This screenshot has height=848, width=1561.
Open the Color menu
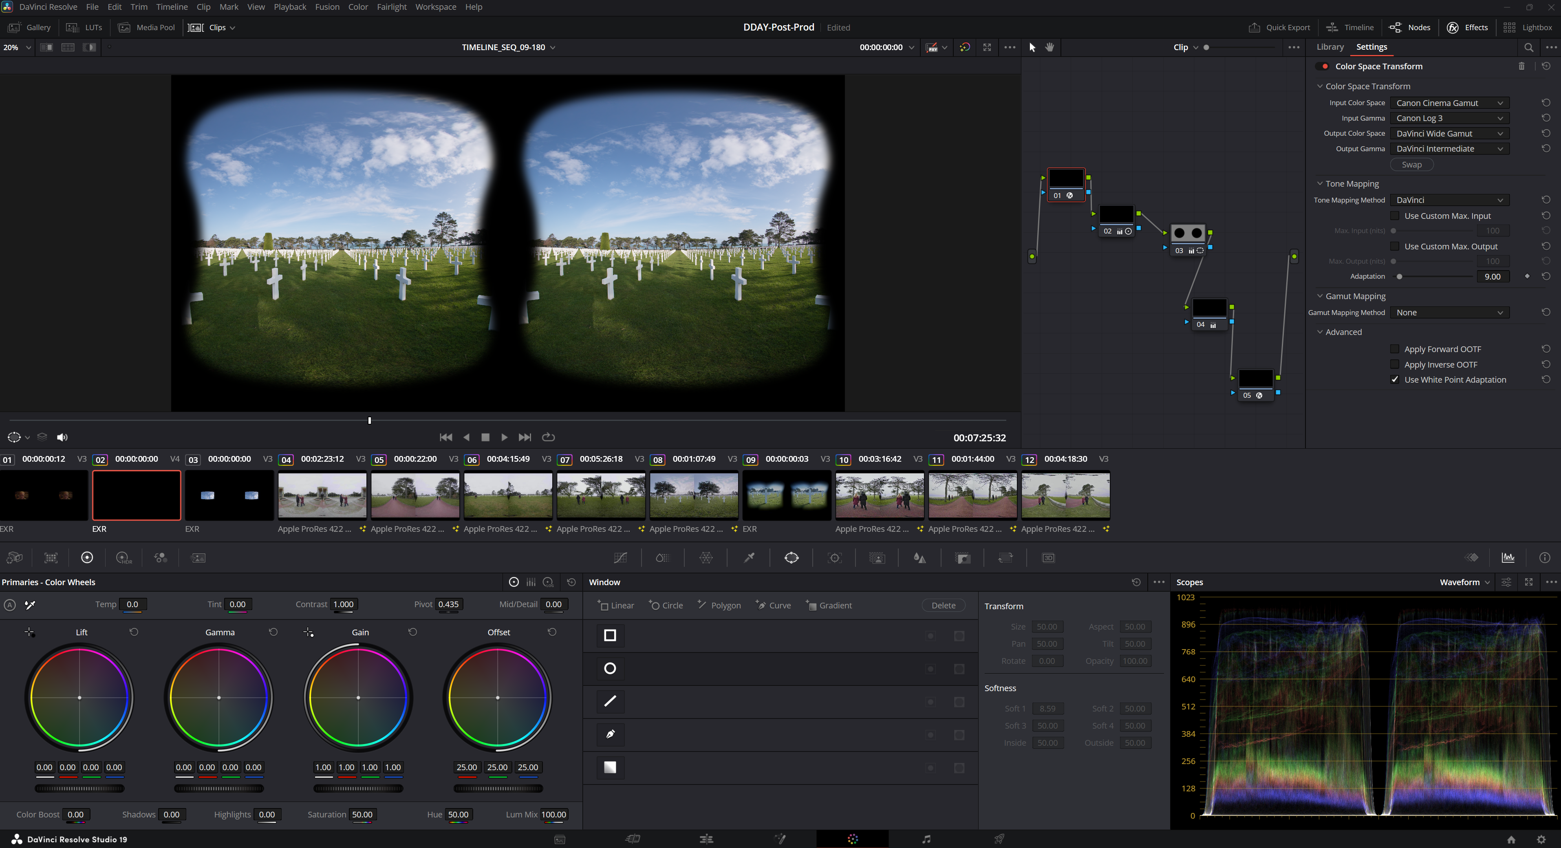[357, 7]
